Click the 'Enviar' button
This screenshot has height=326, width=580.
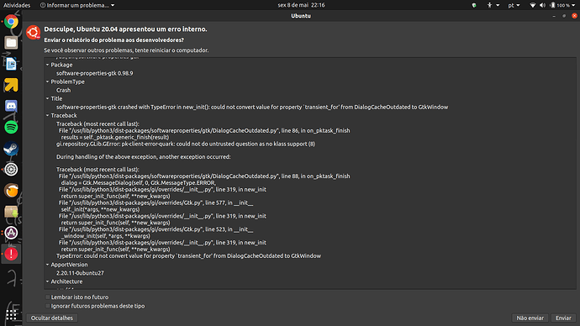tap(563, 318)
